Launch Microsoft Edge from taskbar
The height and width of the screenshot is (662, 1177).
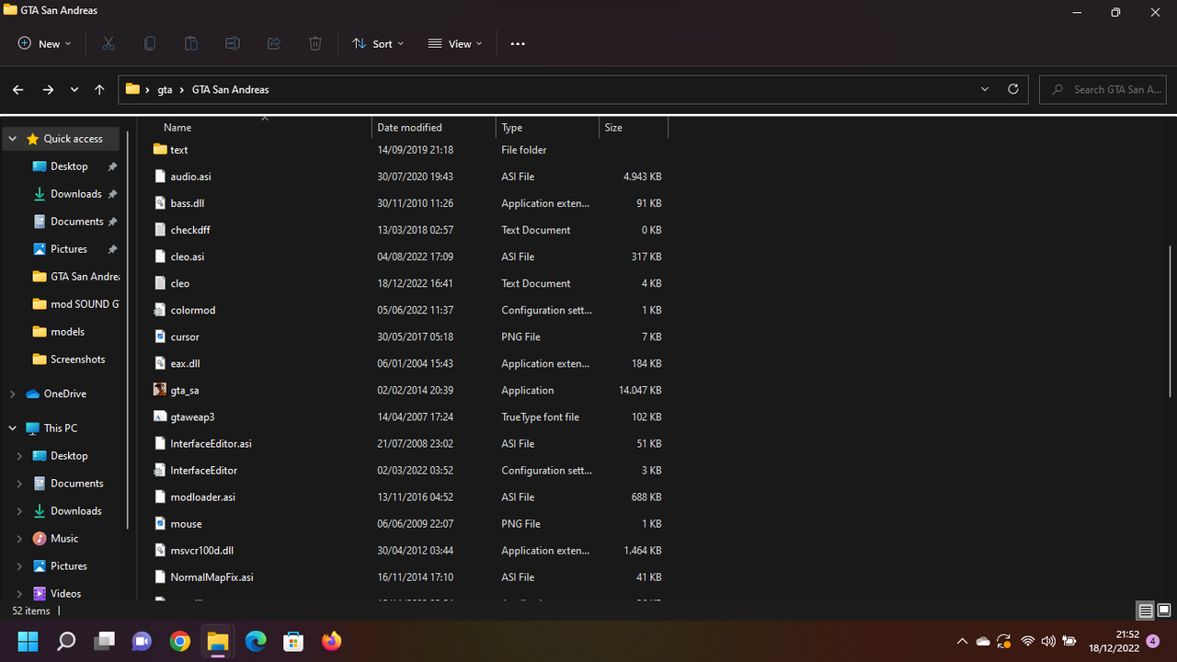click(x=256, y=641)
